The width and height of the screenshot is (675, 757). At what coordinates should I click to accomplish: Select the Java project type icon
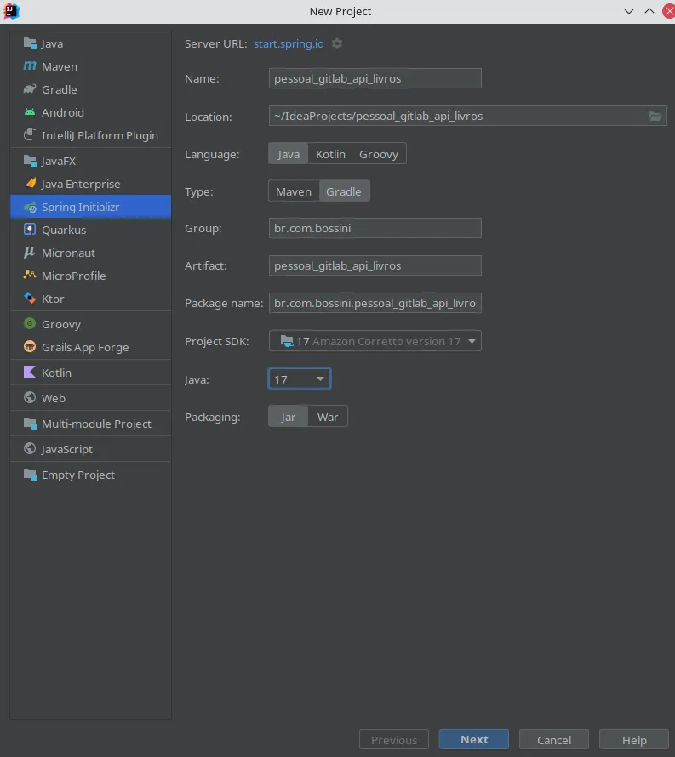[30, 43]
